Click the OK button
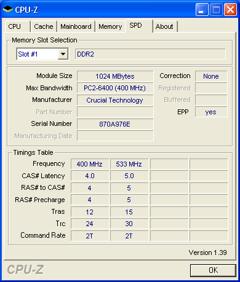This screenshot has height=282, width=240. click(213, 270)
